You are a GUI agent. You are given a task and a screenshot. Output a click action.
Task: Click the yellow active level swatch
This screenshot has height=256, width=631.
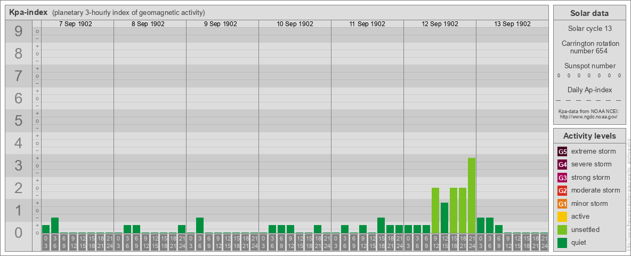point(562,217)
